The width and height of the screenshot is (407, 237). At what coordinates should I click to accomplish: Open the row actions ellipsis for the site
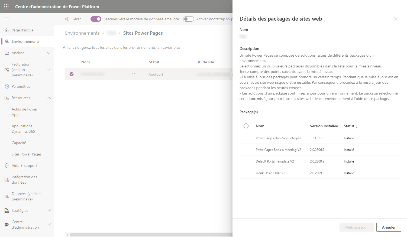coord(134,73)
